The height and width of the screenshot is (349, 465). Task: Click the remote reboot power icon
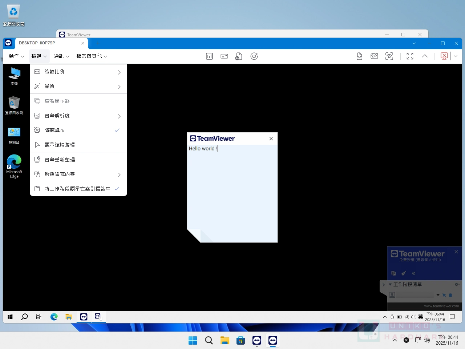[x=254, y=56]
